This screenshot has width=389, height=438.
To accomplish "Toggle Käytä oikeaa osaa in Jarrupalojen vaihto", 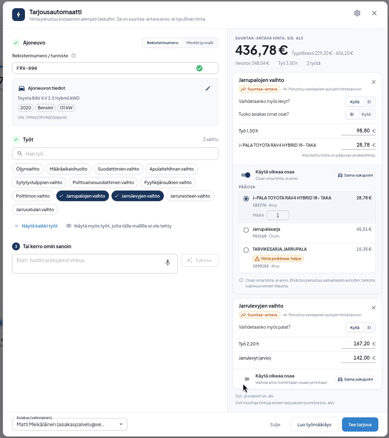I will pyautogui.click(x=245, y=175).
